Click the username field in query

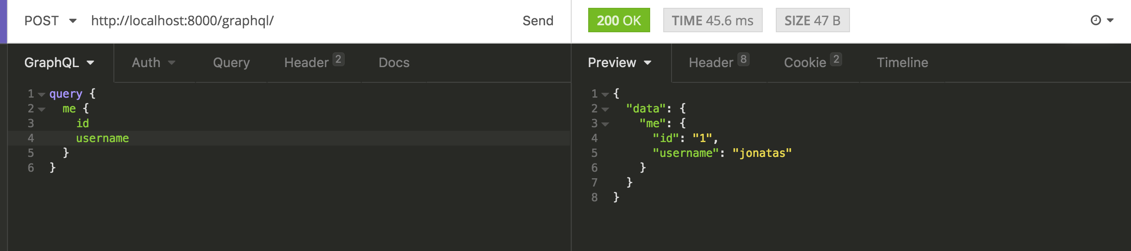pyautogui.click(x=102, y=138)
